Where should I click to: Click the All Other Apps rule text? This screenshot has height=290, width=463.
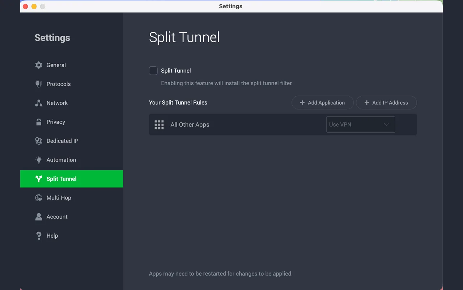point(190,125)
